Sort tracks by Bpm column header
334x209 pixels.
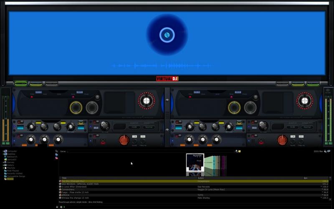(x=316, y=178)
